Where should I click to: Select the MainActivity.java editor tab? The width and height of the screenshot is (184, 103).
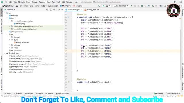point(74,10)
